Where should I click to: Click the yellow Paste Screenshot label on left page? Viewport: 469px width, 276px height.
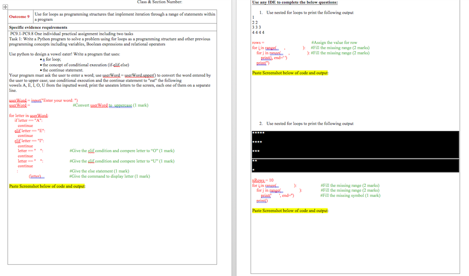tap(47, 186)
